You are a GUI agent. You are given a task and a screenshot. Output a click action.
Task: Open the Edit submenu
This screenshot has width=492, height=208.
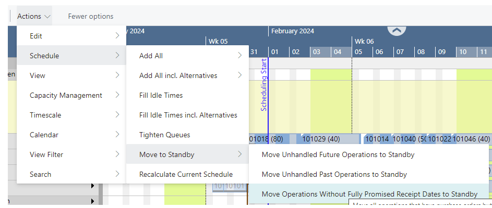tap(71, 36)
